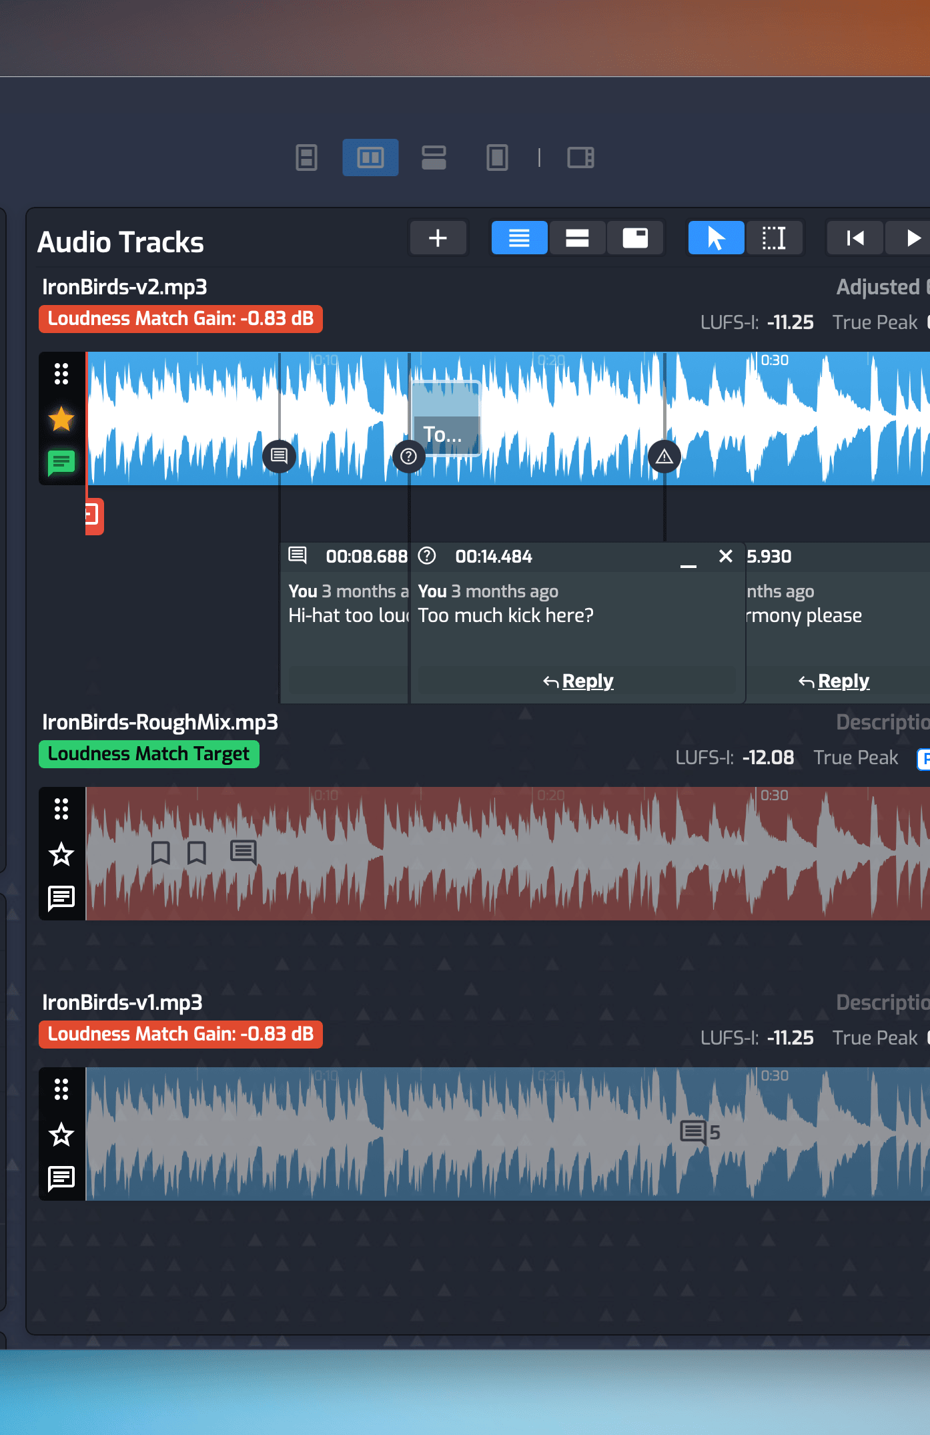This screenshot has height=1435, width=930.
Task: Select IronBirds-v2.mp3 track title
Action: coord(125,287)
